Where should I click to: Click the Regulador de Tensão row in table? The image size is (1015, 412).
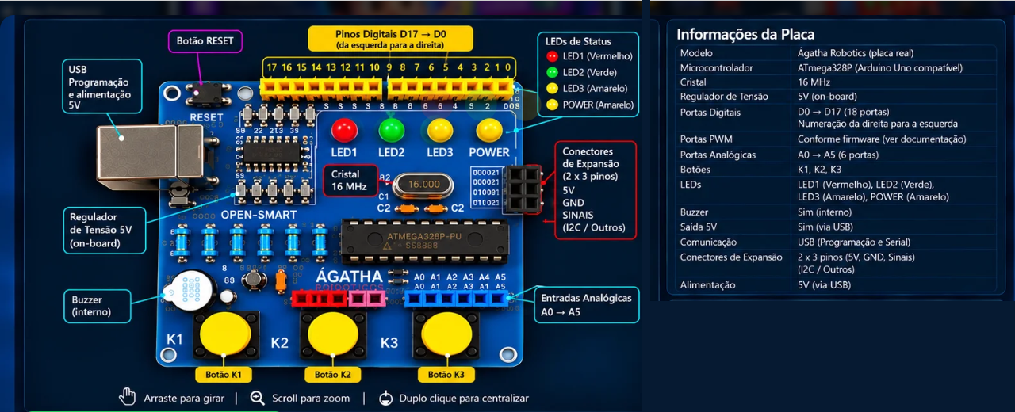pos(837,97)
